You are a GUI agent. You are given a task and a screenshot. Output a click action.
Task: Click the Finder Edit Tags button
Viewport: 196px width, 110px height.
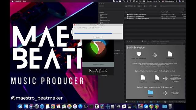(x=155, y=6)
